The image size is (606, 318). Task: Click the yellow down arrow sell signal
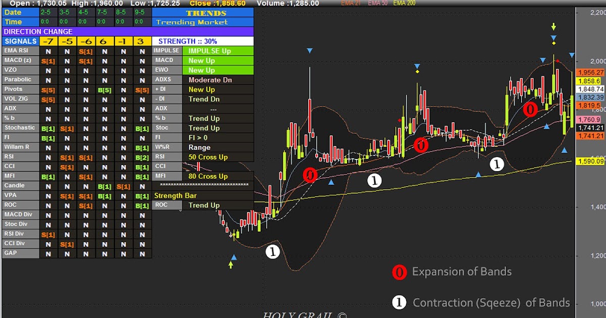[554, 26]
